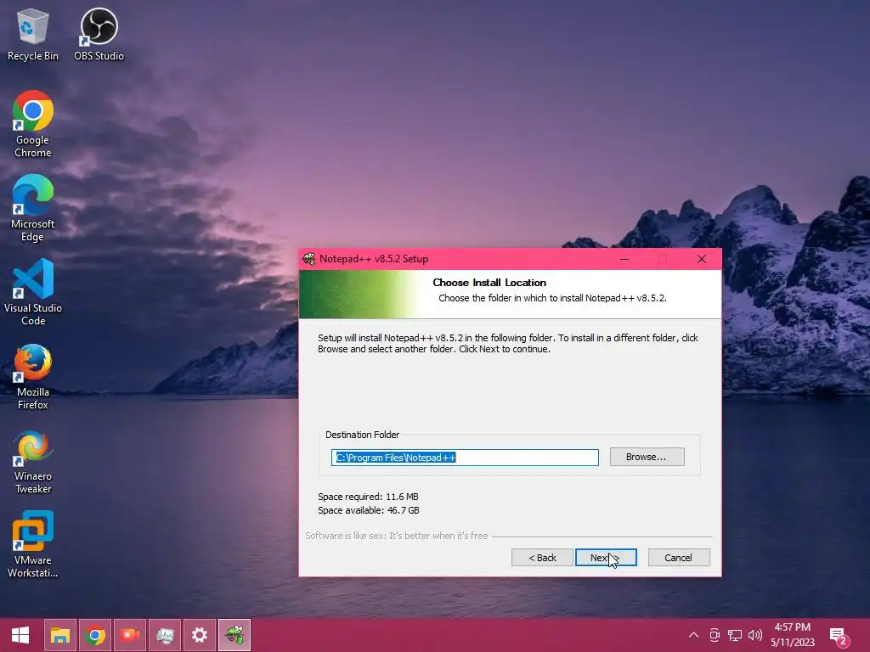This screenshot has height=652, width=870.
Task: Select the Mozilla Firefox desktop shortcut
Action: point(33,376)
